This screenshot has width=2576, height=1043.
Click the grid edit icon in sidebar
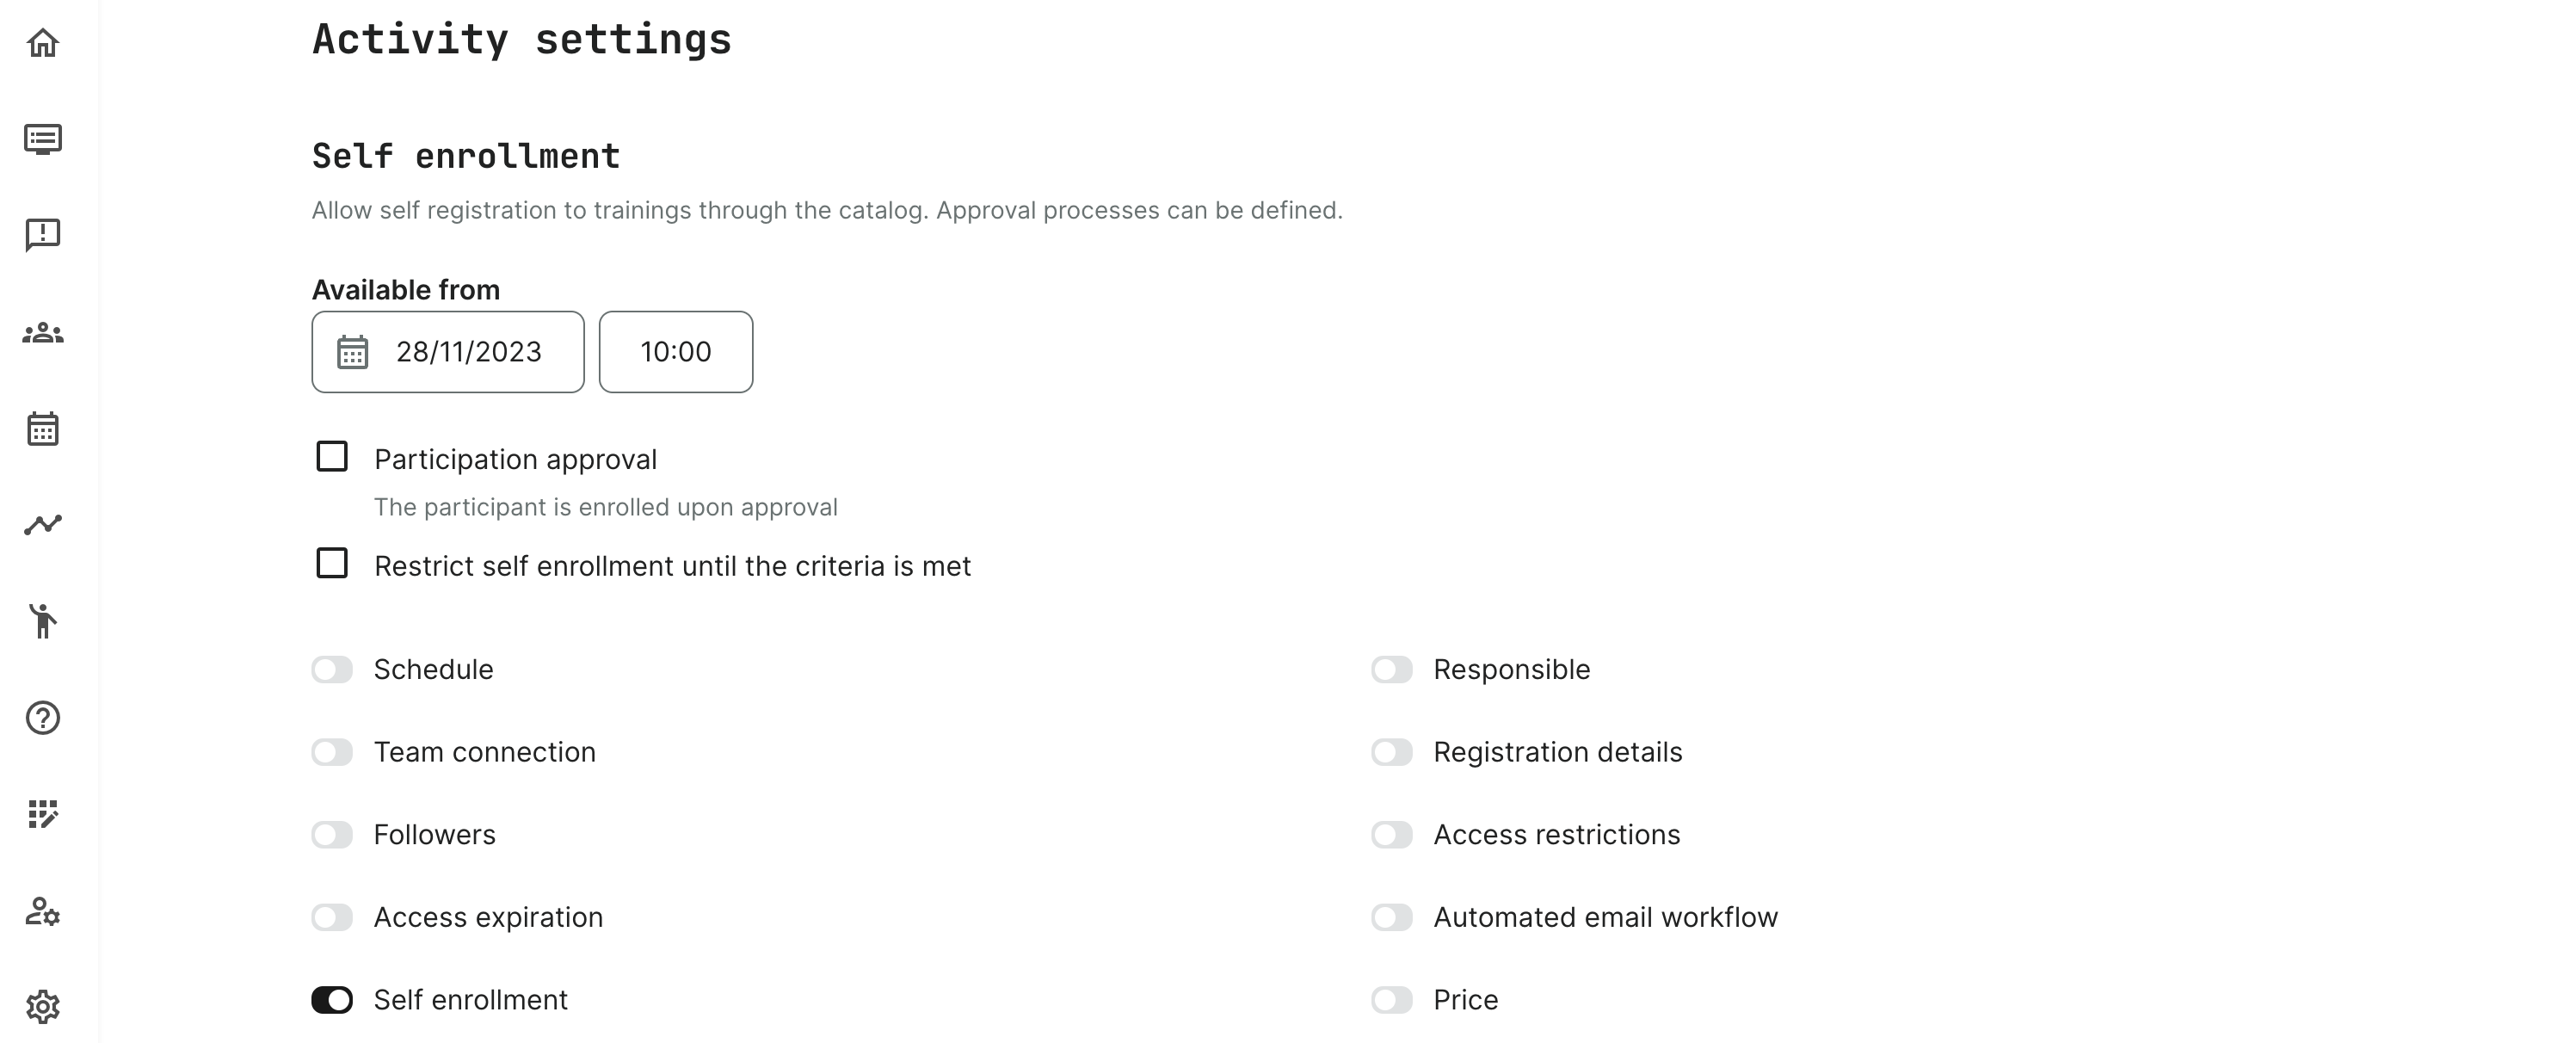coord(43,814)
